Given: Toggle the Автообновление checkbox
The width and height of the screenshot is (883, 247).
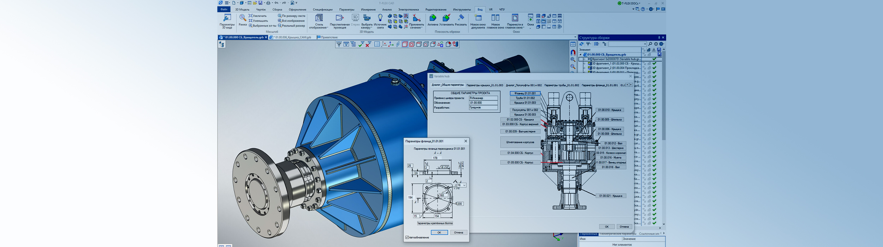Looking at the screenshot, I should click(x=407, y=237).
